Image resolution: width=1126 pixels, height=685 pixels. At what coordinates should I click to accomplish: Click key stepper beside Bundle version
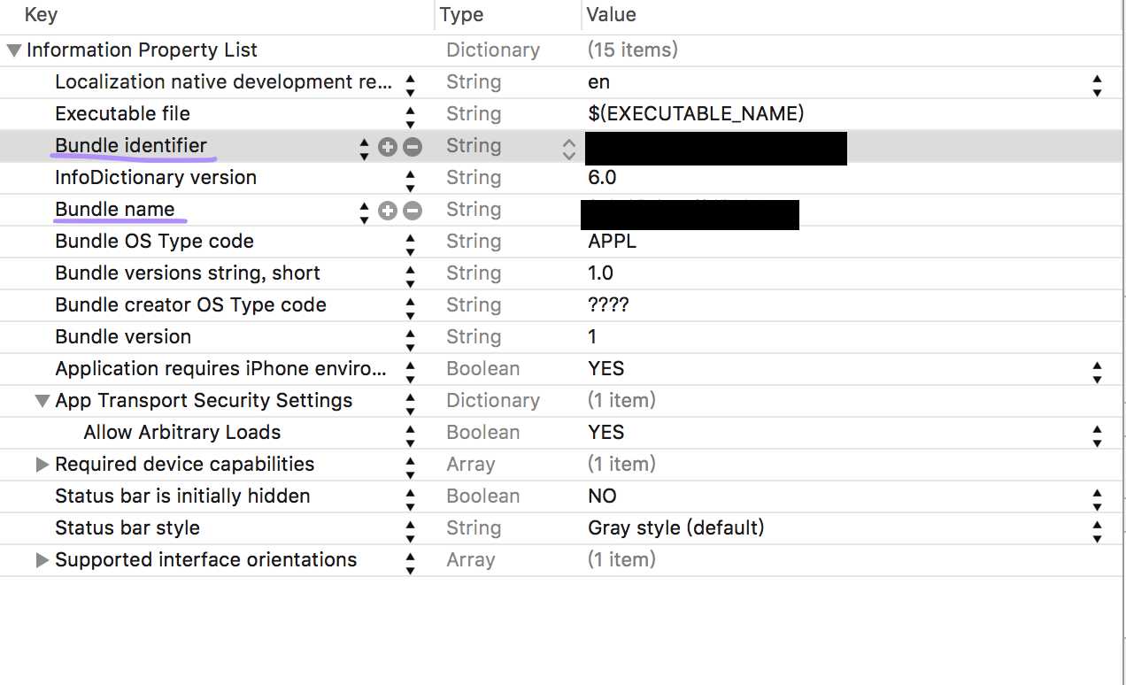coord(410,338)
